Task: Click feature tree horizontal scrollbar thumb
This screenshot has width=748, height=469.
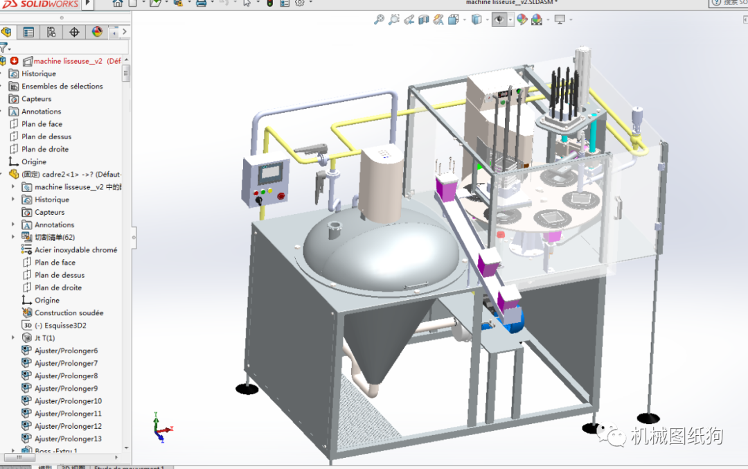Action: [19, 457]
